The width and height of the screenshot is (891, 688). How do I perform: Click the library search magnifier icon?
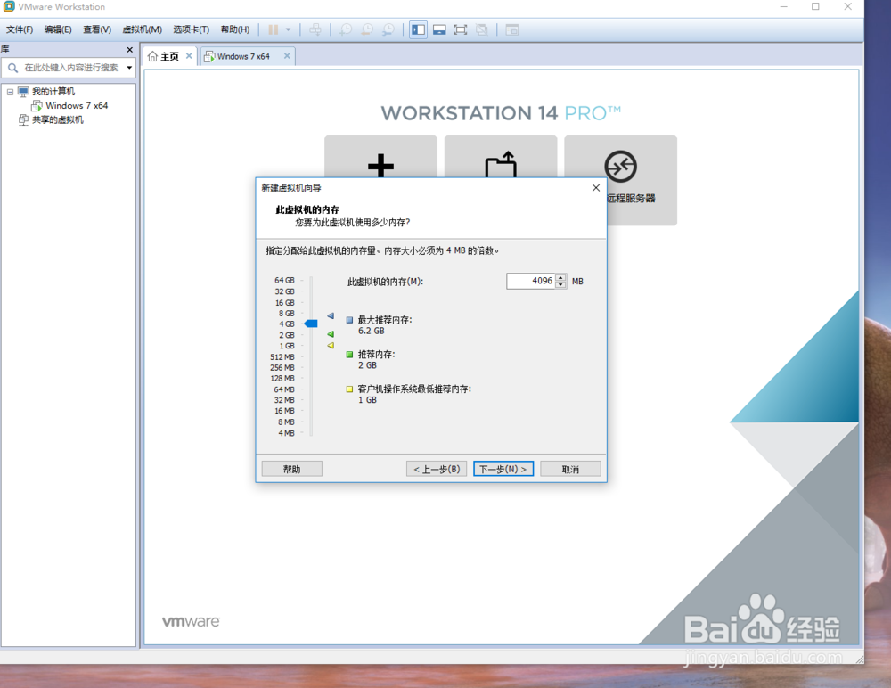click(12, 68)
